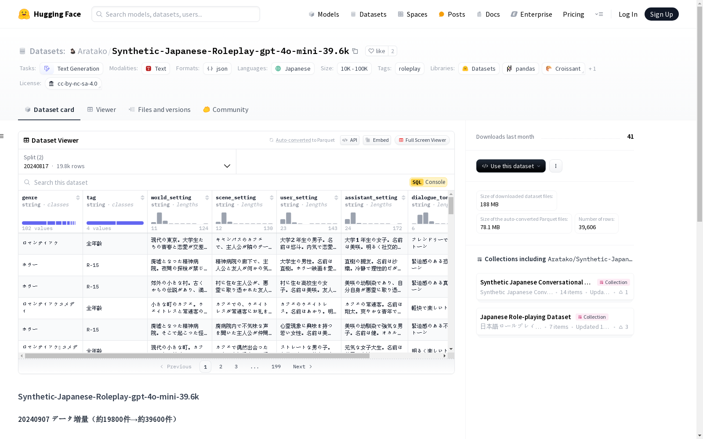Click the genre classes distribution bar
The image size is (703, 439).
[x=49, y=223]
